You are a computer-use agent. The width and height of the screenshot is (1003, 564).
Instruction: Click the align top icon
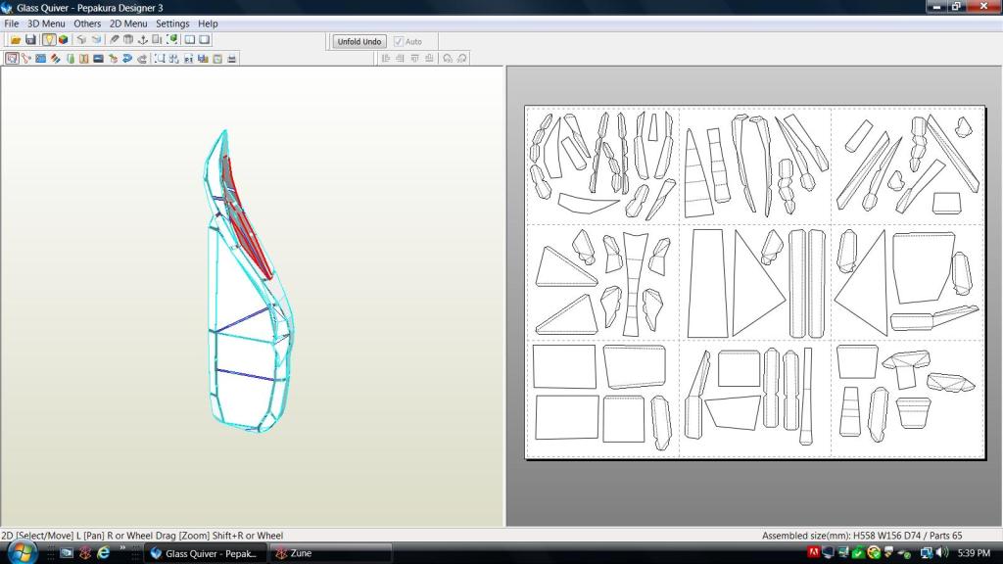coord(414,58)
